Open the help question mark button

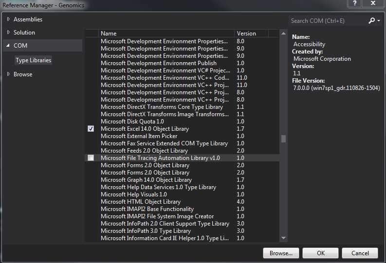pos(355,3)
